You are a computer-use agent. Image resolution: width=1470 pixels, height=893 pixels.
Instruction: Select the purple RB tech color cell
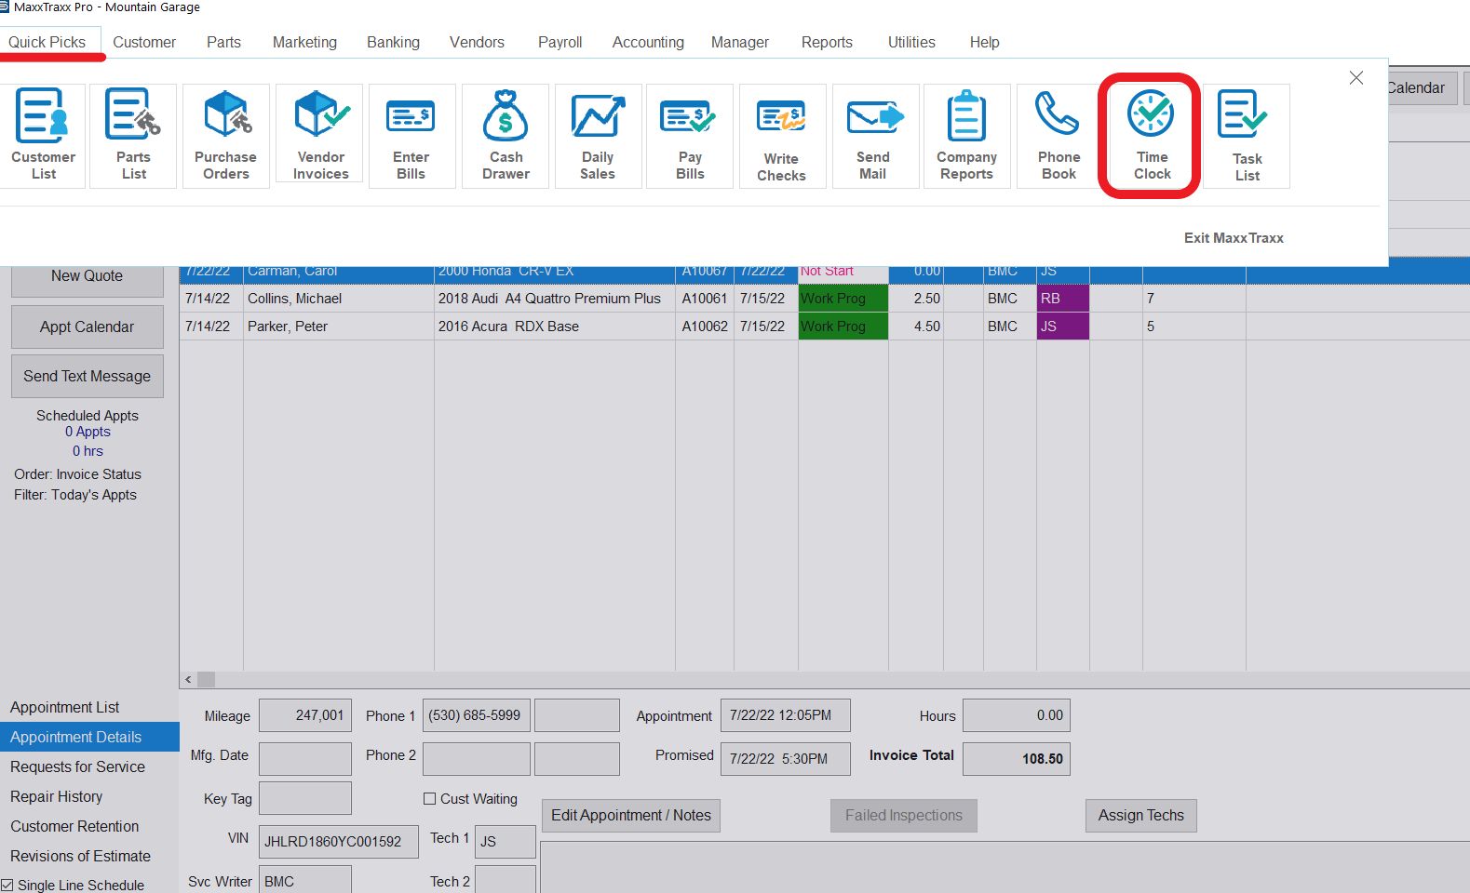coord(1062,299)
